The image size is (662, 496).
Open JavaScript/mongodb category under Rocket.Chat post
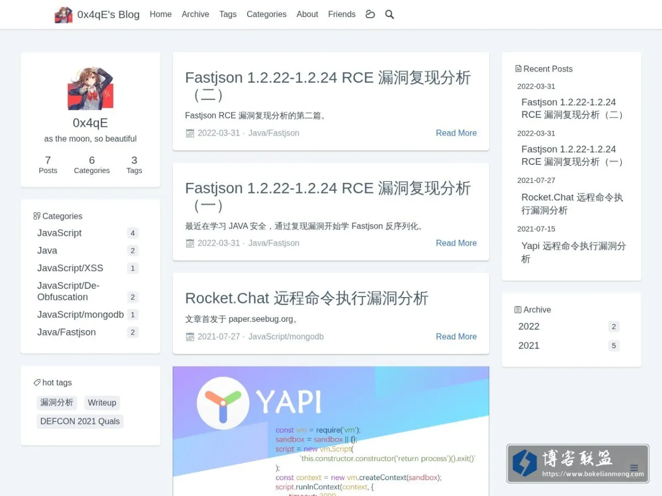(286, 337)
